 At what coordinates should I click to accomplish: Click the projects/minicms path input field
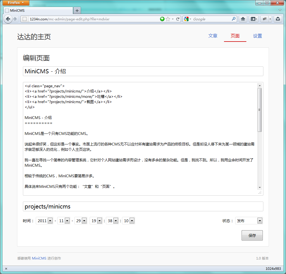click(x=143, y=207)
